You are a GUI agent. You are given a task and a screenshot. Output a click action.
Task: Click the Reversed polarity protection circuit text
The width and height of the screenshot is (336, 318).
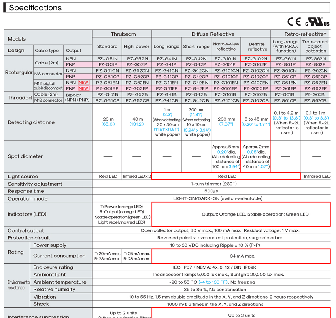220,238
